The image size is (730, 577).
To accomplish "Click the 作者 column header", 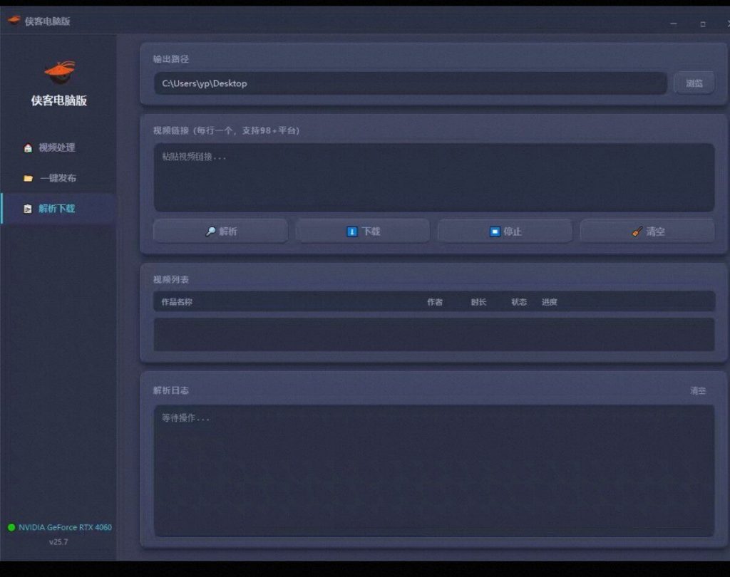I will [435, 302].
